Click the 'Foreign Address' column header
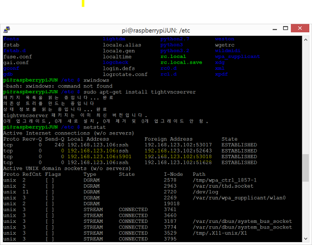The height and width of the screenshot is (245, 312). [168, 139]
